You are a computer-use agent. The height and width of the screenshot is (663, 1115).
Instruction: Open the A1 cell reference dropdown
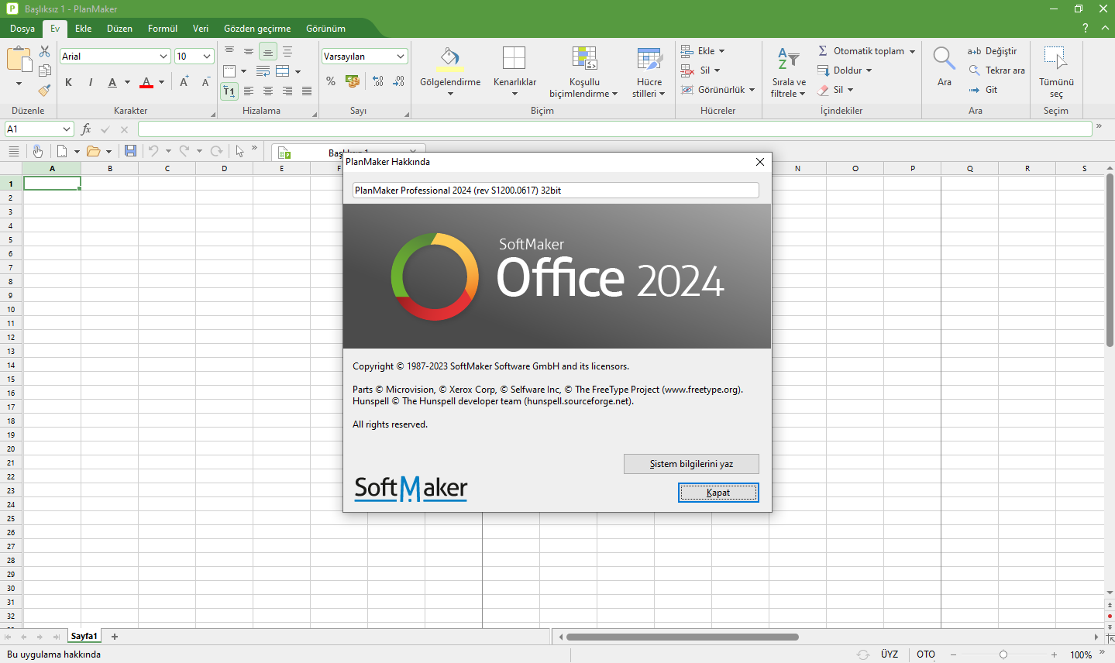[x=67, y=129]
